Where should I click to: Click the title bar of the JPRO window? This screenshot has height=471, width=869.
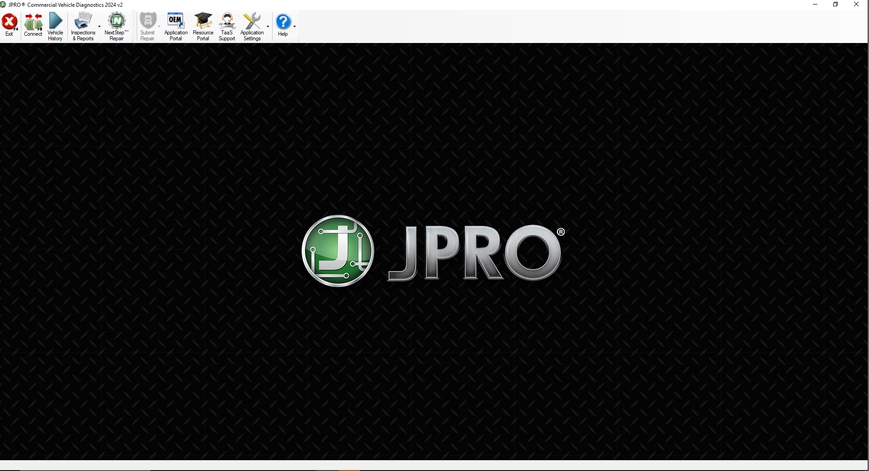[408, 5]
